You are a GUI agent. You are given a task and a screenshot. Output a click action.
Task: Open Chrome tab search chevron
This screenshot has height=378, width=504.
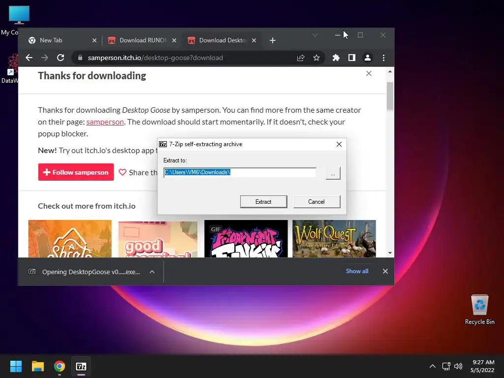pos(315,35)
